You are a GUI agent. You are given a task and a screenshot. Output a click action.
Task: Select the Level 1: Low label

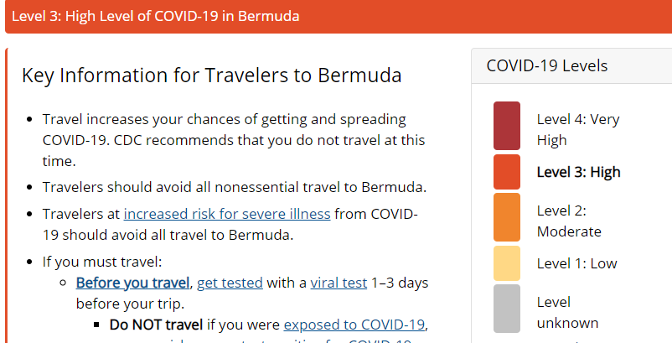576,263
